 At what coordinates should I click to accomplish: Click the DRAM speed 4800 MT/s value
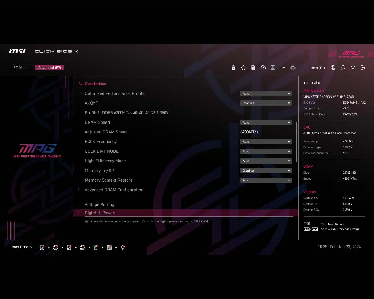coord(350,178)
